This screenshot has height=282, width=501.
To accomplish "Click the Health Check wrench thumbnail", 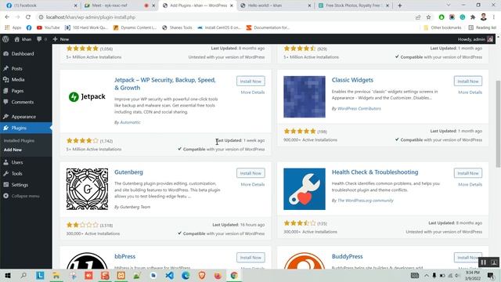I will [x=305, y=189].
